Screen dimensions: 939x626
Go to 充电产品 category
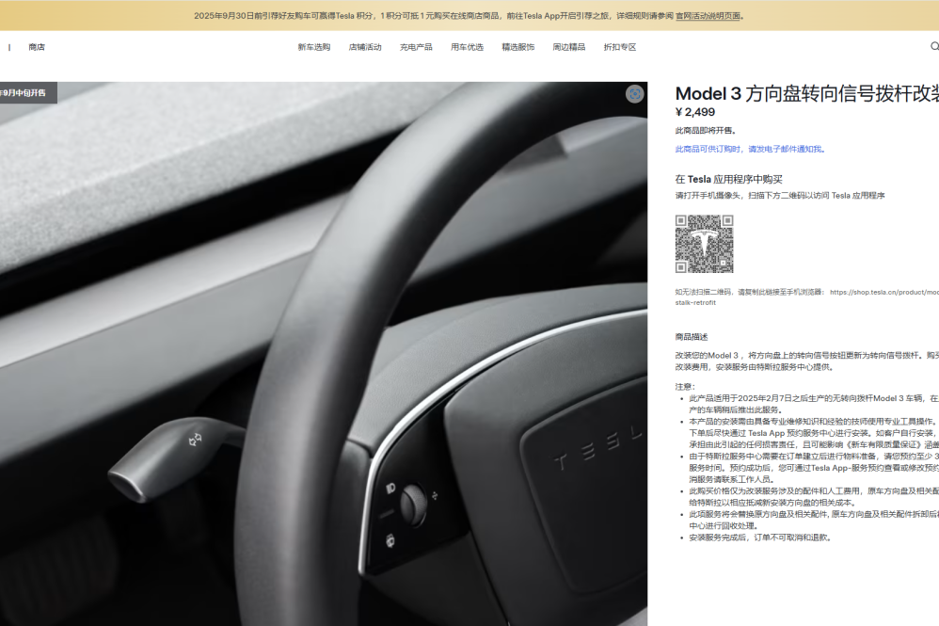(416, 47)
